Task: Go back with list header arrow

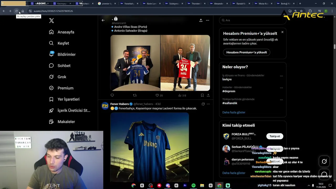Action: (103, 20)
